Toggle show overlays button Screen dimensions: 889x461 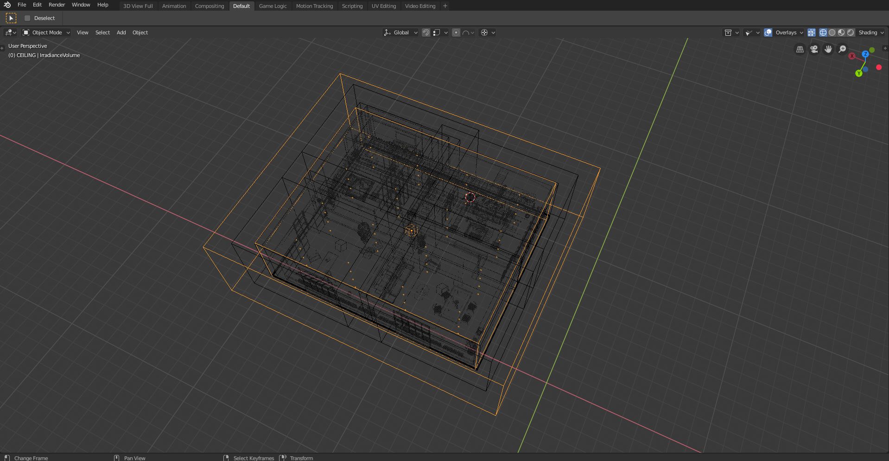click(x=768, y=32)
